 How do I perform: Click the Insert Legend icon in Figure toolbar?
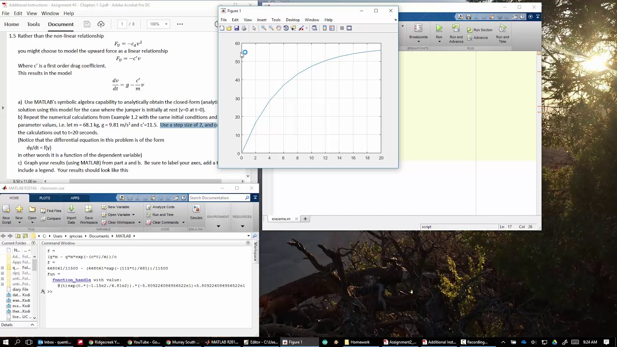click(332, 28)
